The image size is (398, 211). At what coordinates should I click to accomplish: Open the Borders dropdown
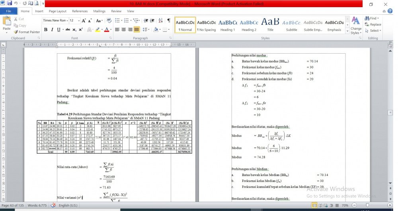tap(168, 30)
